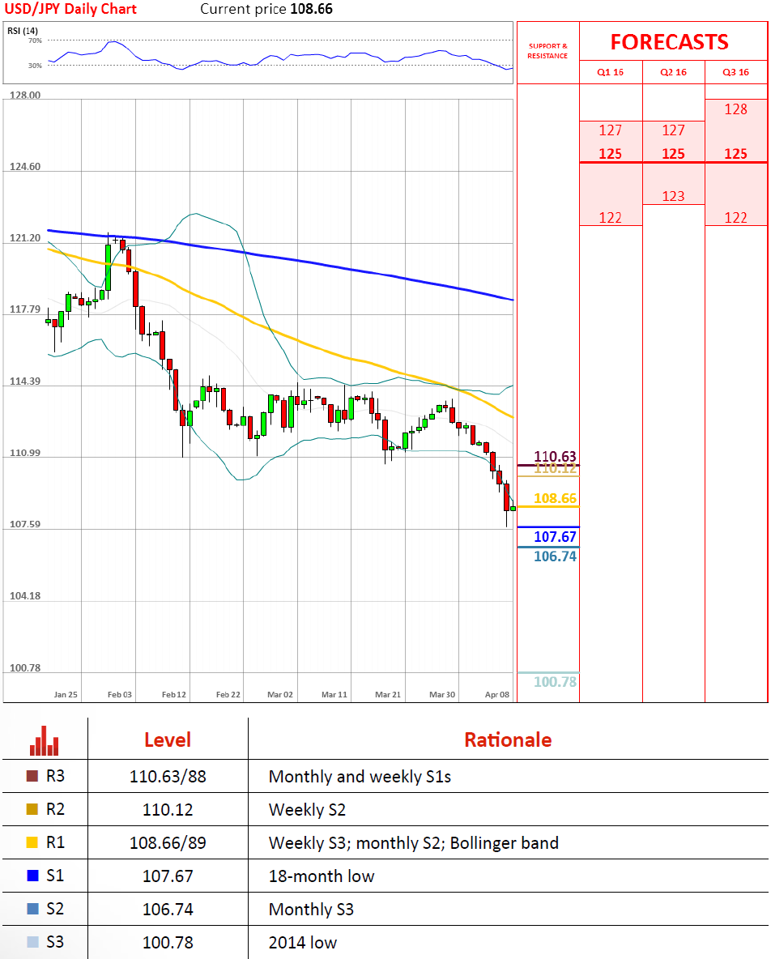Click the 122 forecast in Q3 16

(735, 218)
